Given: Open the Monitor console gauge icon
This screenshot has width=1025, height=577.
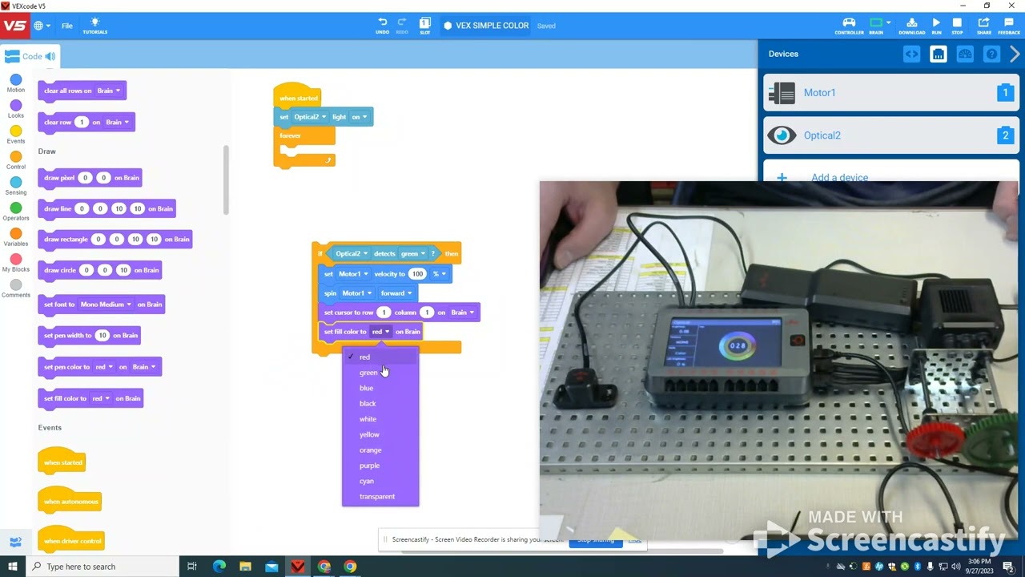Looking at the screenshot, I should [x=965, y=54].
